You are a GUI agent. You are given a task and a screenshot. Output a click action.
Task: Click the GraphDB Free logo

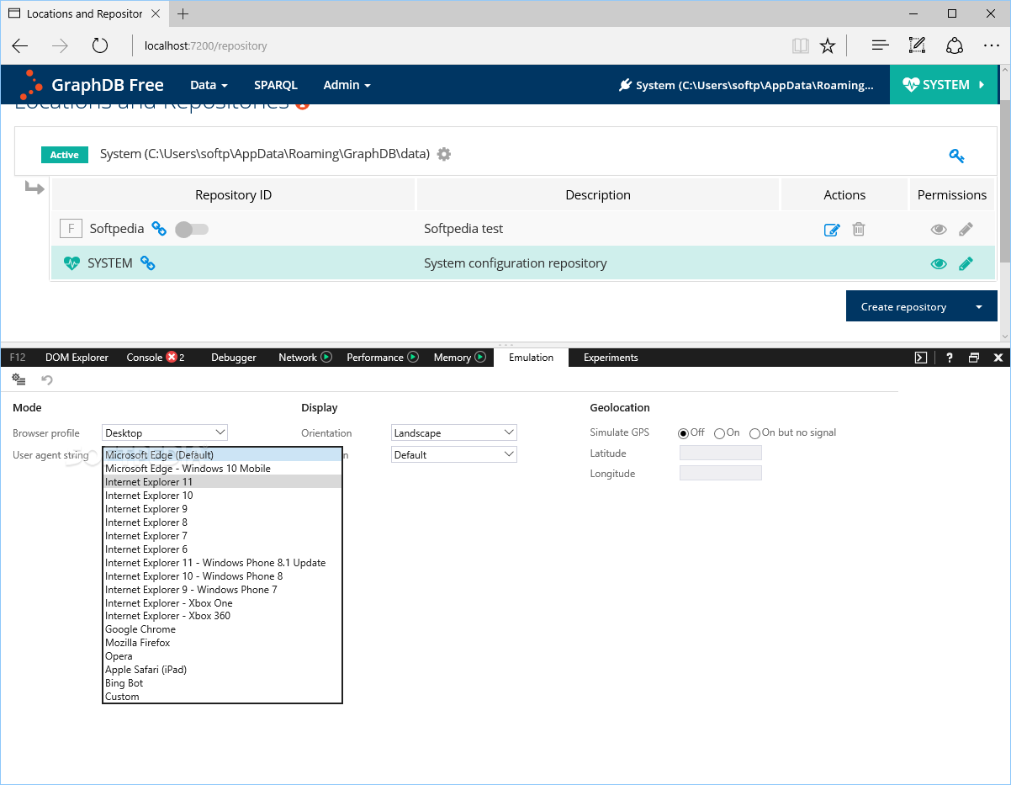pos(92,85)
